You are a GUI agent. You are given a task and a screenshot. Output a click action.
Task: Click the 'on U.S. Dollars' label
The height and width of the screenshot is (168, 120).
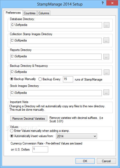(x=20, y=150)
